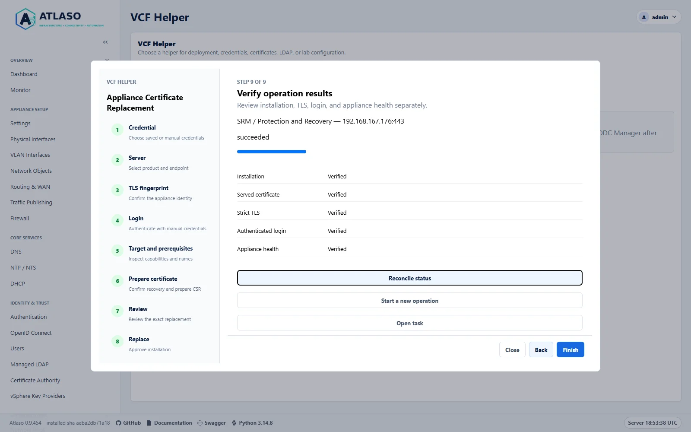Click the Atlaso 0.9.454 version text
This screenshot has width=691, height=432.
[25, 423]
